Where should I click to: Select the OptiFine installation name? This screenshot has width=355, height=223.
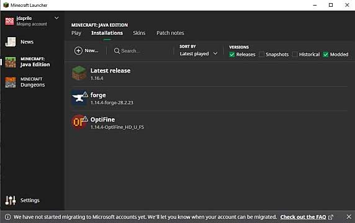point(102,120)
